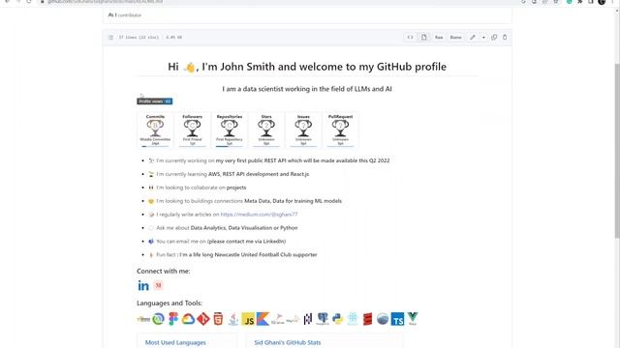Open the Blame view

[455, 37]
